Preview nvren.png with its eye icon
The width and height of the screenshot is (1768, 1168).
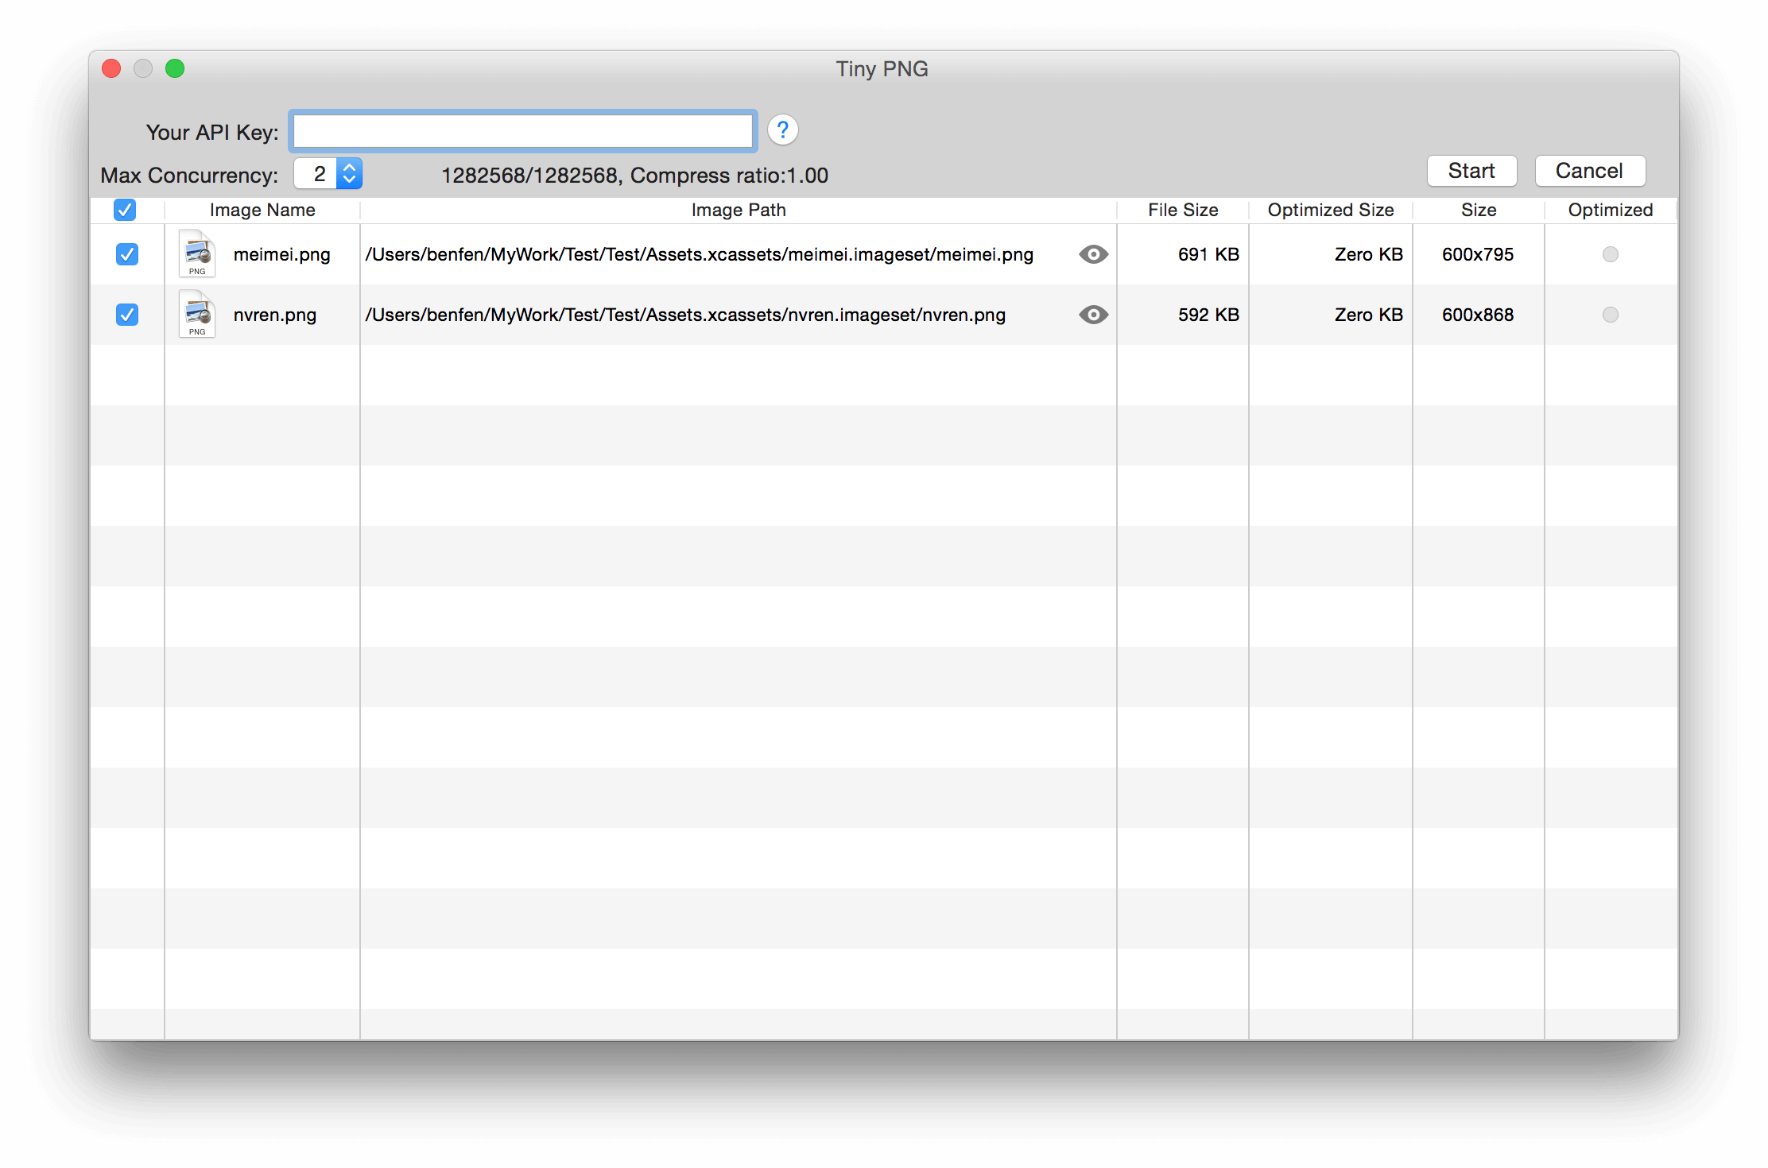[x=1093, y=315]
